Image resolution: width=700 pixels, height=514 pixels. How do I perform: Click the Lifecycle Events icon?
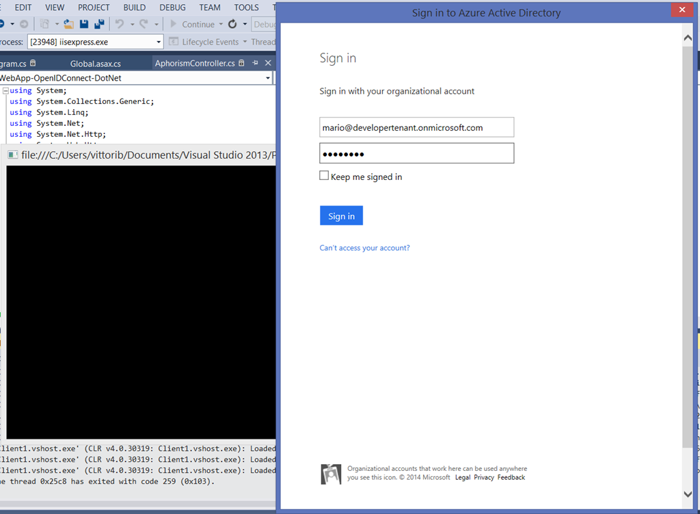(174, 42)
